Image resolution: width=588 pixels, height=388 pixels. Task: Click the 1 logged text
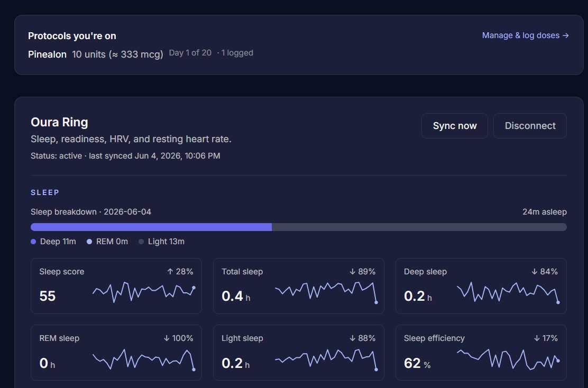pyautogui.click(x=237, y=53)
